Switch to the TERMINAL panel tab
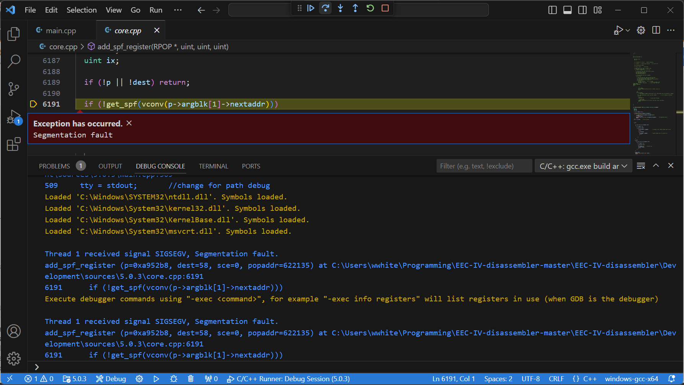Image resolution: width=684 pixels, height=385 pixels. click(x=213, y=166)
